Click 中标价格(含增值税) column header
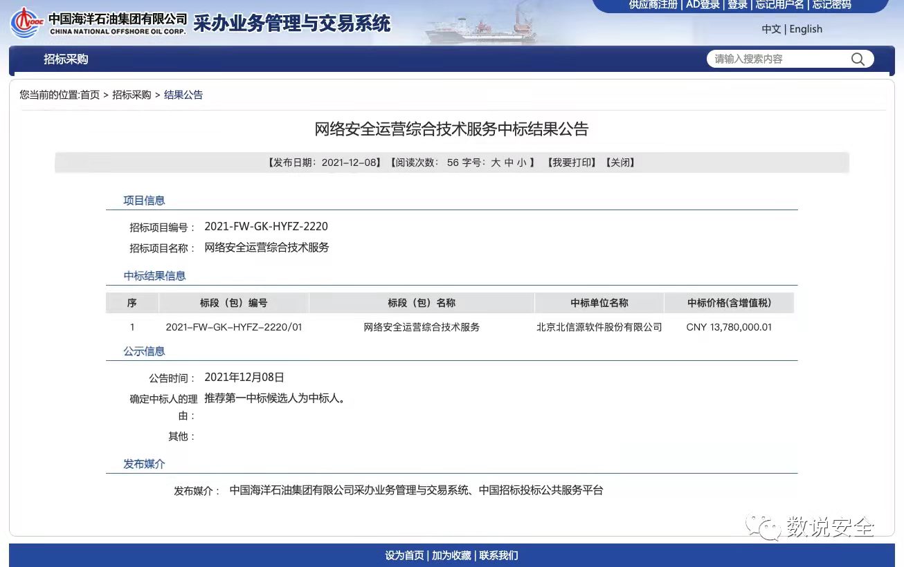 [729, 303]
